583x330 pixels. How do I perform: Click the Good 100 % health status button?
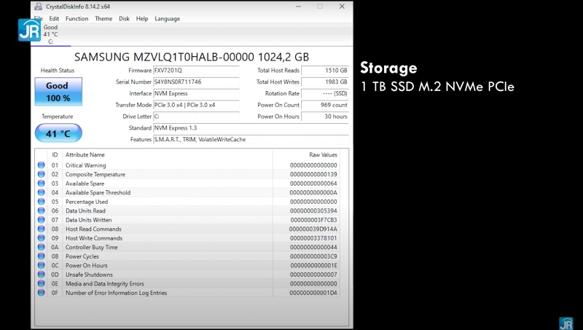tap(58, 92)
